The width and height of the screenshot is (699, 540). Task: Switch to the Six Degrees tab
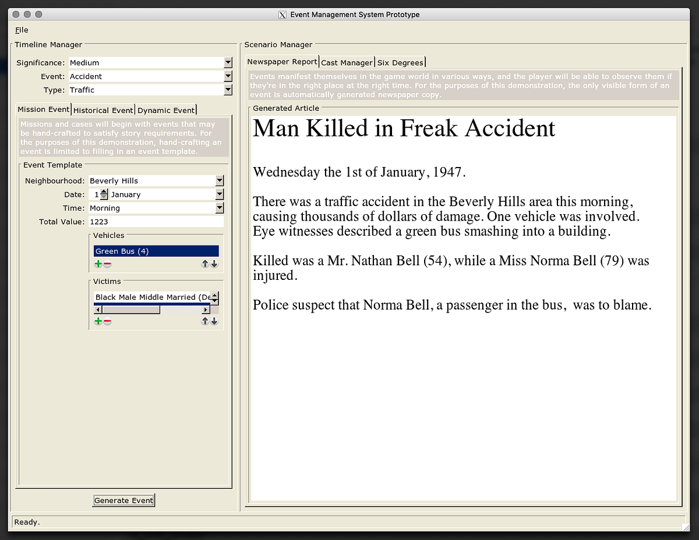tap(400, 62)
